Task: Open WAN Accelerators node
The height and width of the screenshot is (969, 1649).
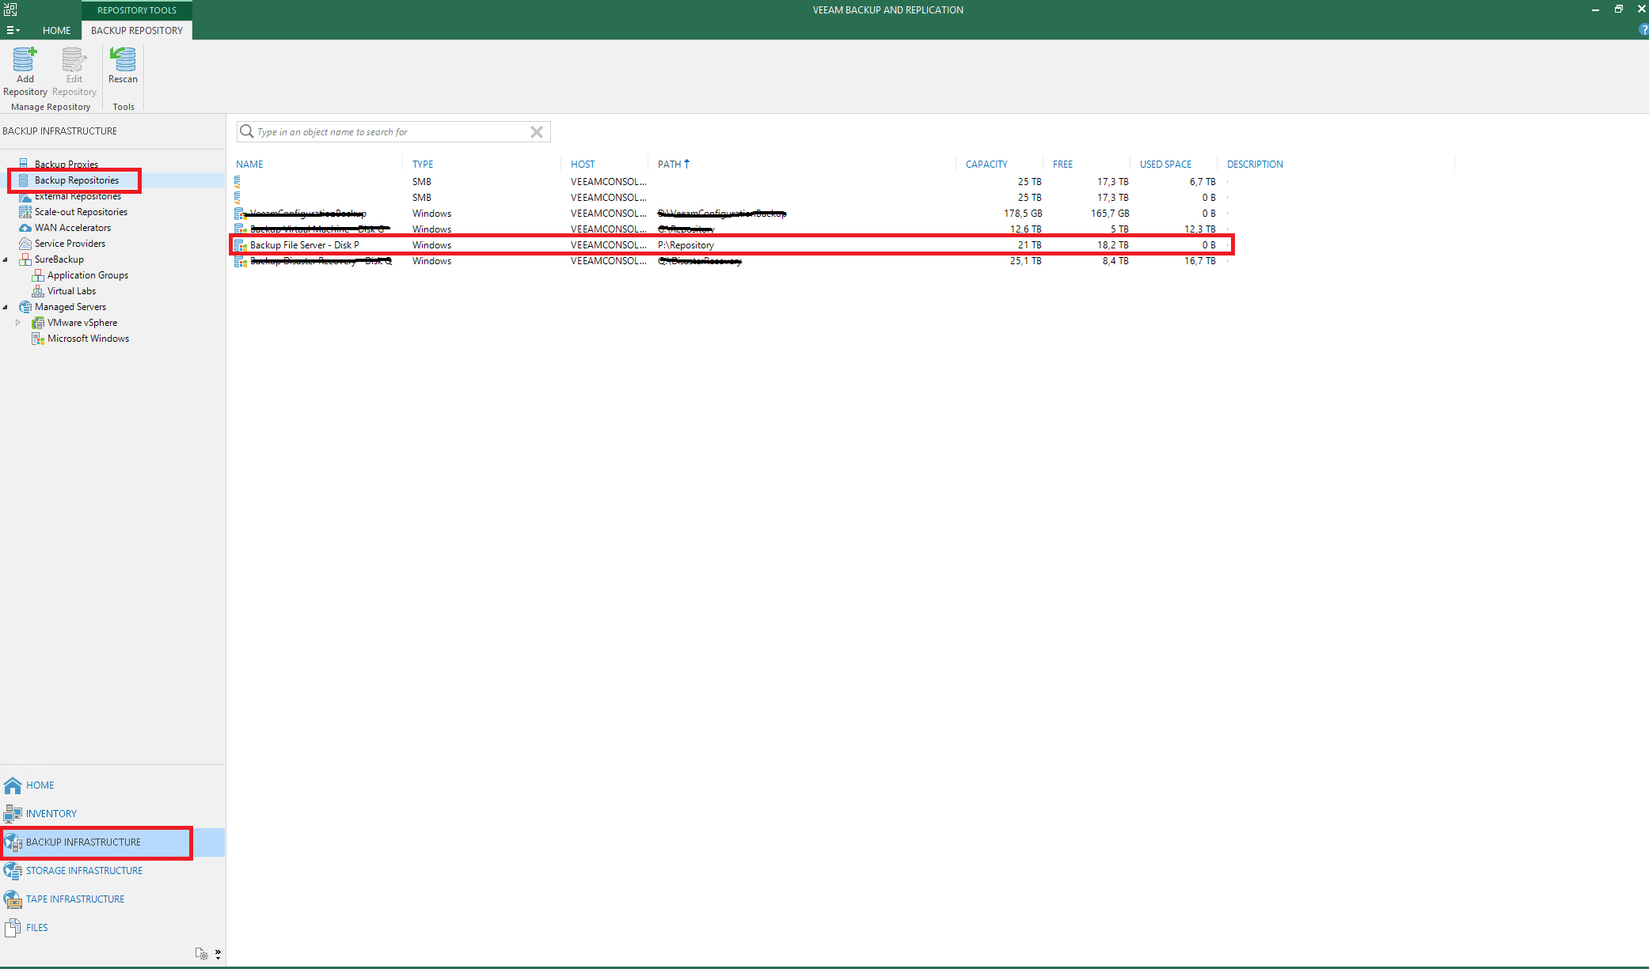Action: point(73,228)
